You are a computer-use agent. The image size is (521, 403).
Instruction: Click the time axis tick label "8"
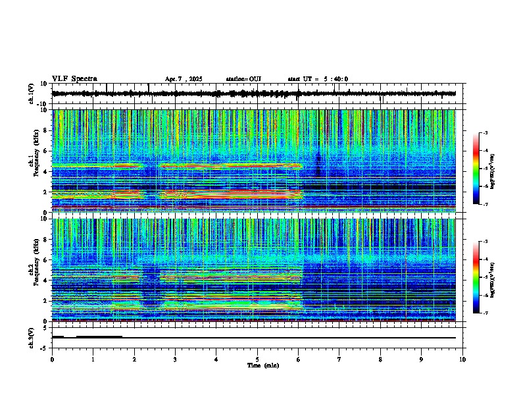point(380,360)
